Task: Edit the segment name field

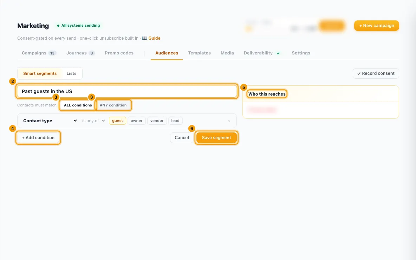Action: pyautogui.click(x=127, y=91)
